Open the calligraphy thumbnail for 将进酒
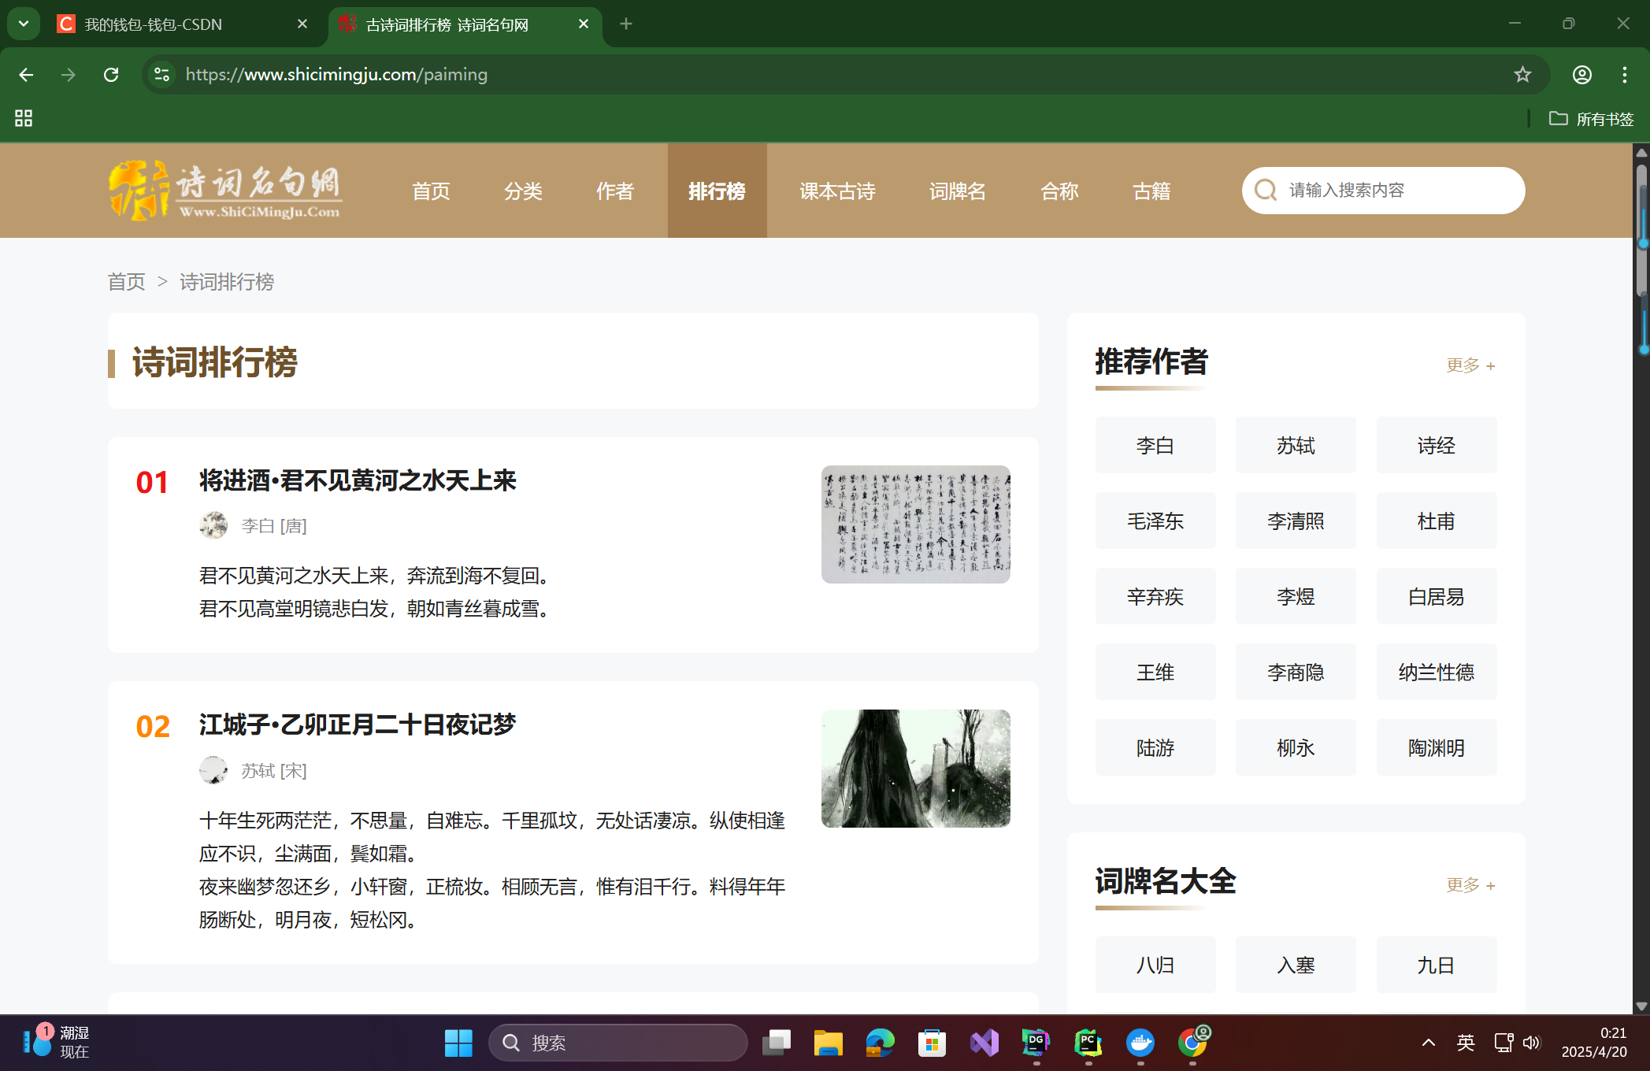 pyautogui.click(x=915, y=524)
